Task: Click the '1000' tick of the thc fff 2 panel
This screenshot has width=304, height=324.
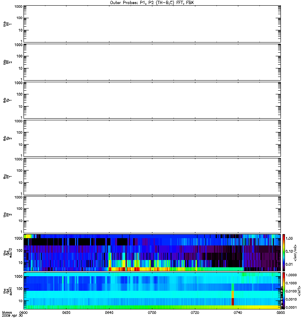Action: (18, 197)
